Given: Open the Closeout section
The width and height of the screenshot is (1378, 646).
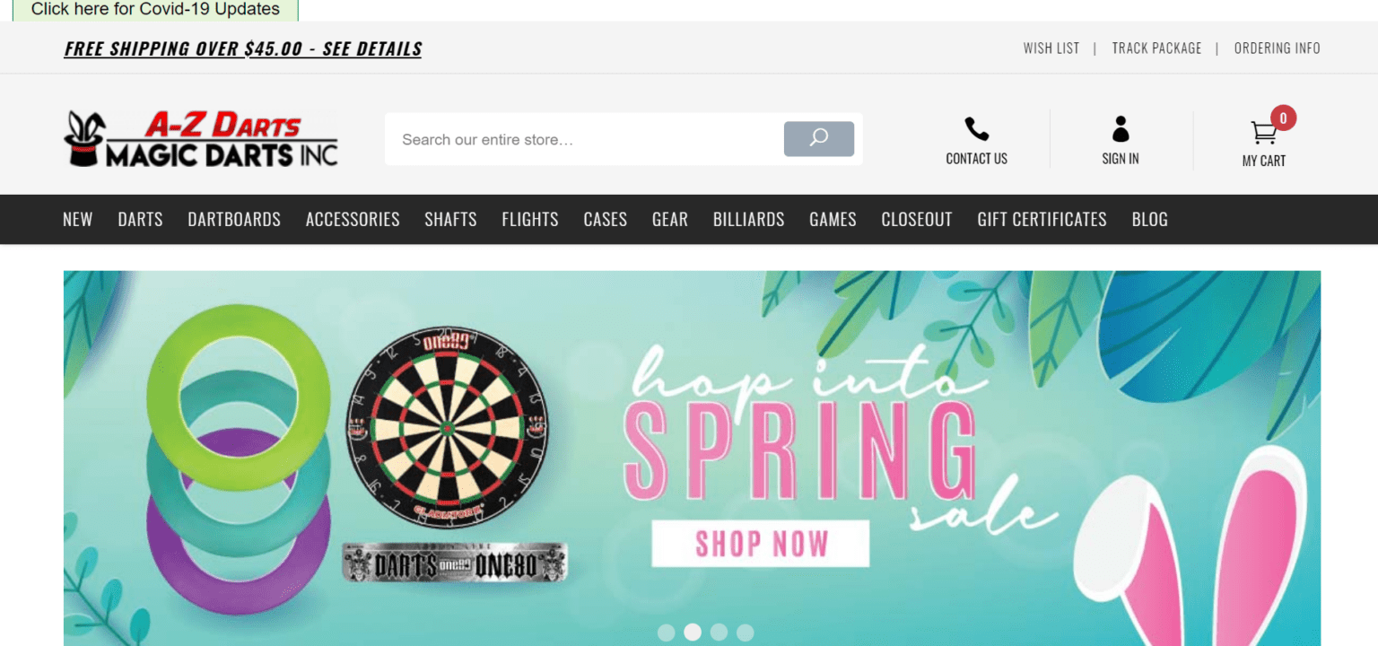Looking at the screenshot, I should [x=917, y=219].
